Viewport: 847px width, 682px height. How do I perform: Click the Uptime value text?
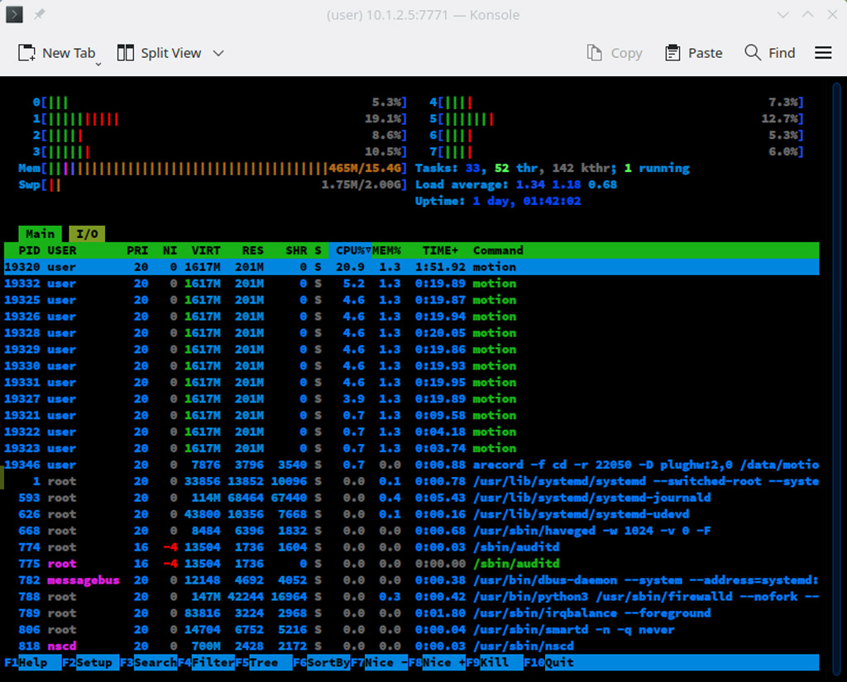tap(527, 201)
